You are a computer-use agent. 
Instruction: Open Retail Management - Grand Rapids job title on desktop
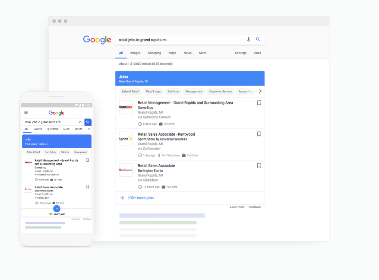[185, 103]
